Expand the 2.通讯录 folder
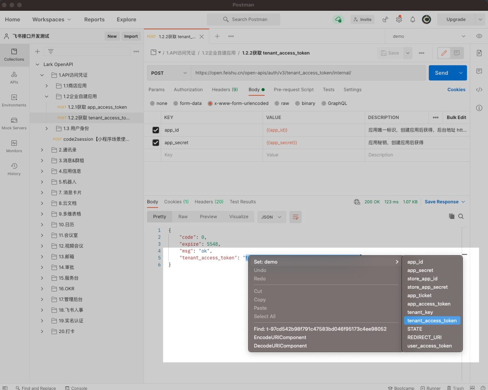The image size is (488, 390). (x=42, y=150)
